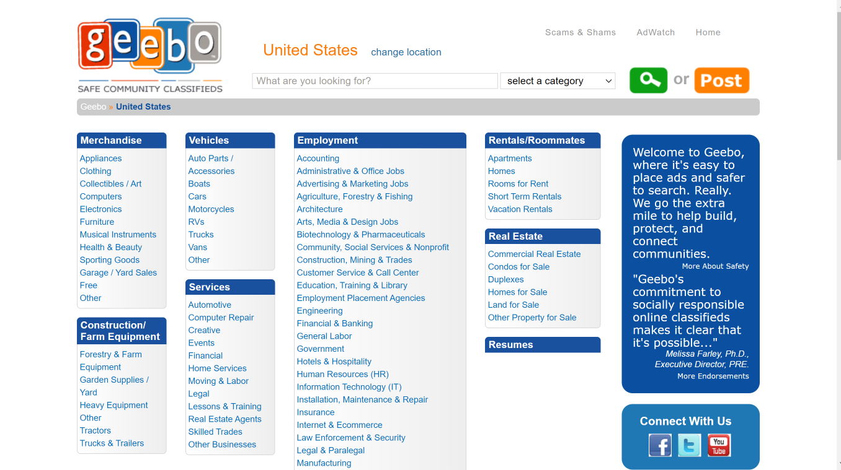Open the Real Estate header

coord(543,237)
